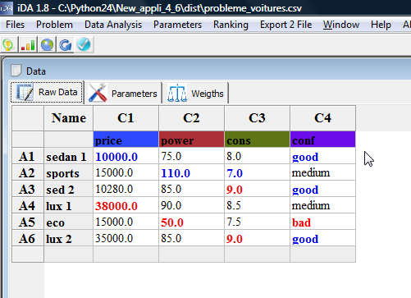
Task: Click the 15000.0 price cell in row A5
Action: pyautogui.click(x=126, y=222)
